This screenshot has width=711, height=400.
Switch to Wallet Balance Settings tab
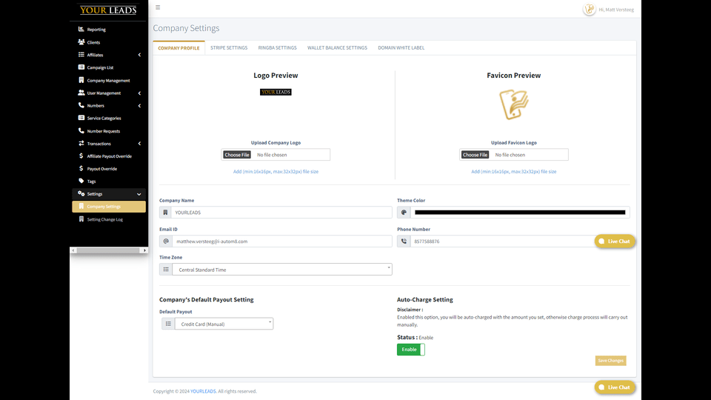click(x=338, y=47)
